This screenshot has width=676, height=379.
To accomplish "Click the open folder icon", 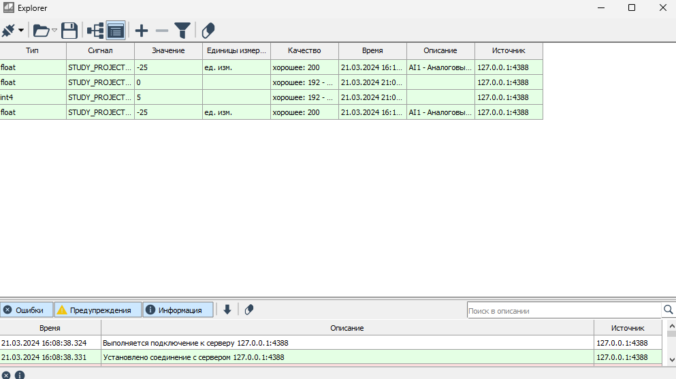I will (41, 30).
